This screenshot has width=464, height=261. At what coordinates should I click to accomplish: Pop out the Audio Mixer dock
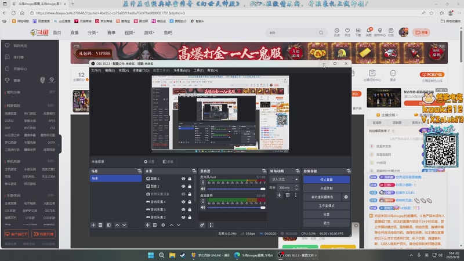[264, 171]
